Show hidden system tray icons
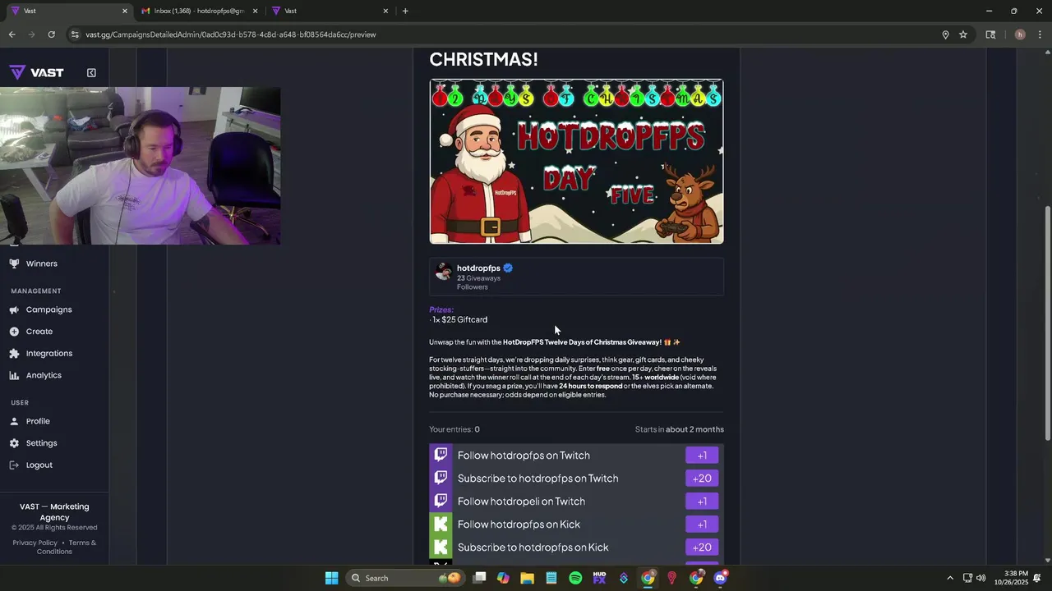The image size is (1052, 591). (x=950, y=578)
